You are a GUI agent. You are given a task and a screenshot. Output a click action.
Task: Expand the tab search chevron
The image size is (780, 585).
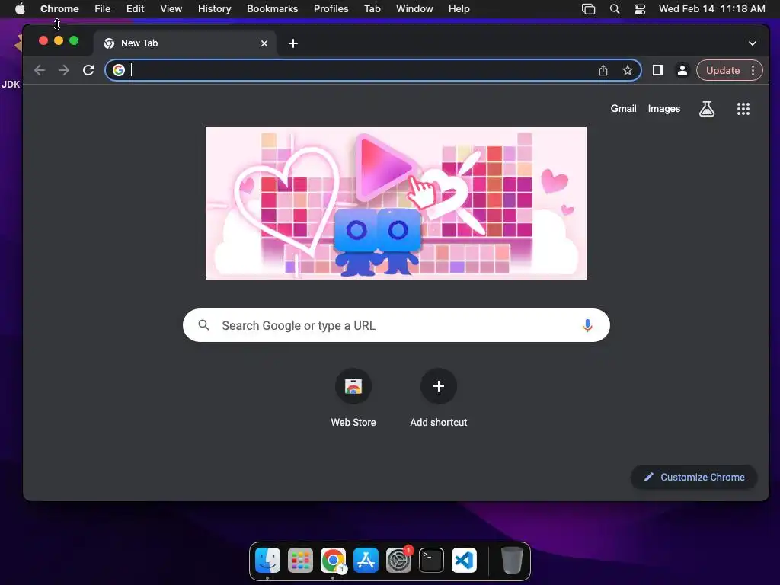[752, 43]
